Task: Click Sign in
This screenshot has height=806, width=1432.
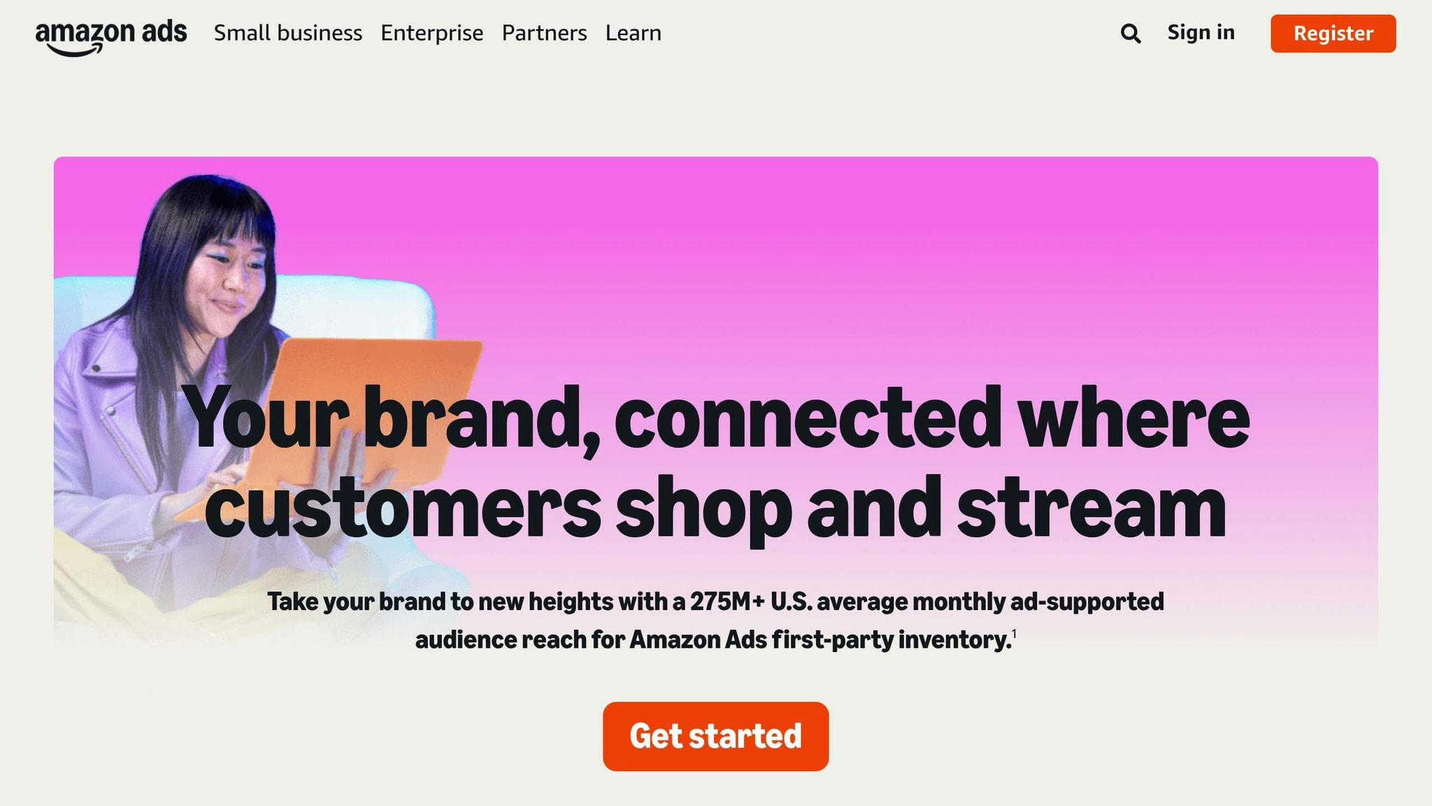Action: tap(1200, 32)
